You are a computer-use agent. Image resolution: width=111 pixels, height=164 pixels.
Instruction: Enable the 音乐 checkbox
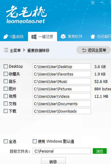click(x=6, y=81)
